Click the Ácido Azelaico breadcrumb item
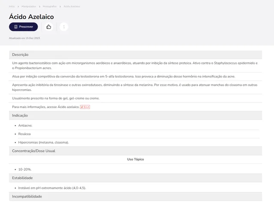 pos(72,6)
